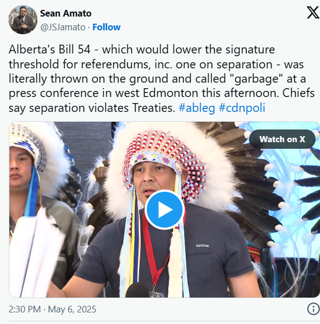Click the tweet info icon
The height and width of the screenshot is (324, 320).
[x=313, y=309]
